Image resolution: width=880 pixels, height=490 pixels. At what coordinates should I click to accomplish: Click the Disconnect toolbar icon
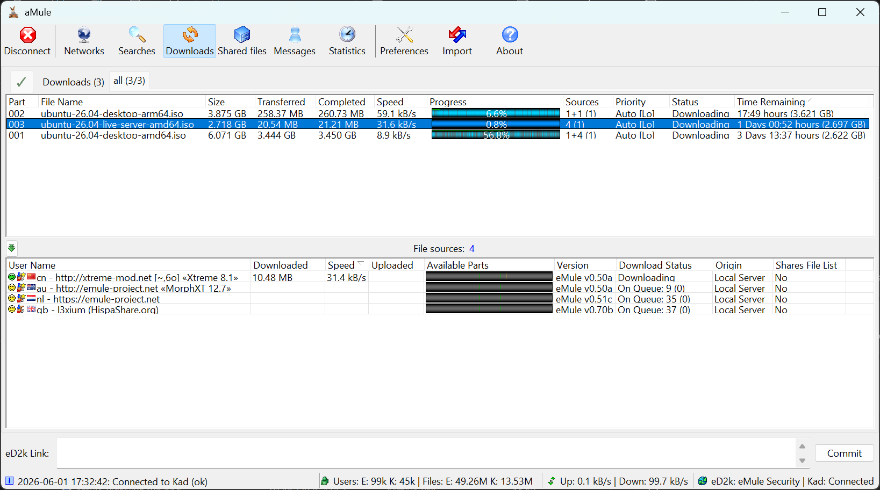coord(27,41)
